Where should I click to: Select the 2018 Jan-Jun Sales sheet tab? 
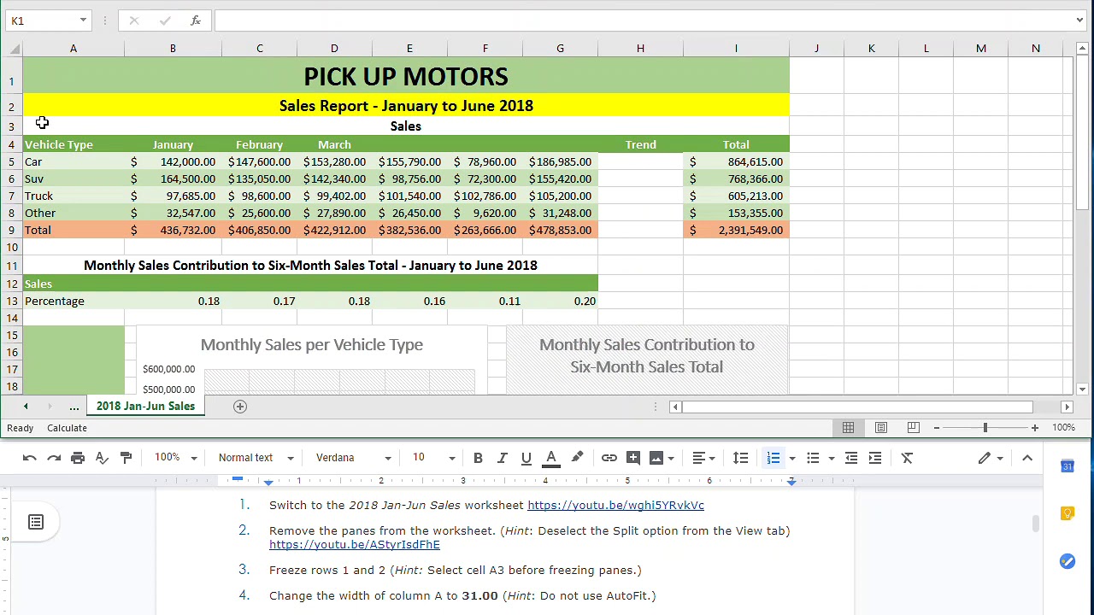point(145,406)
